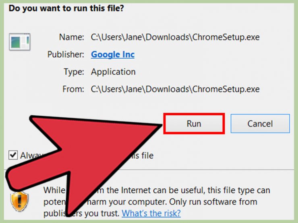
Task: Click the heading Do you want to run this file?
Action: pyautogui.click(x=66, y=8)
